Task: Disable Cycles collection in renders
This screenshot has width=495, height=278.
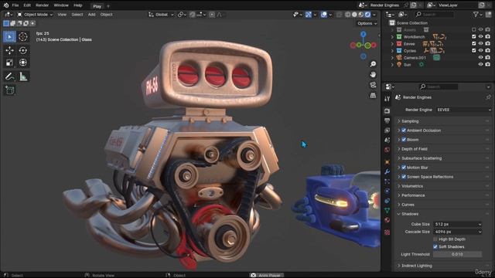Action: tap(488, 50)
